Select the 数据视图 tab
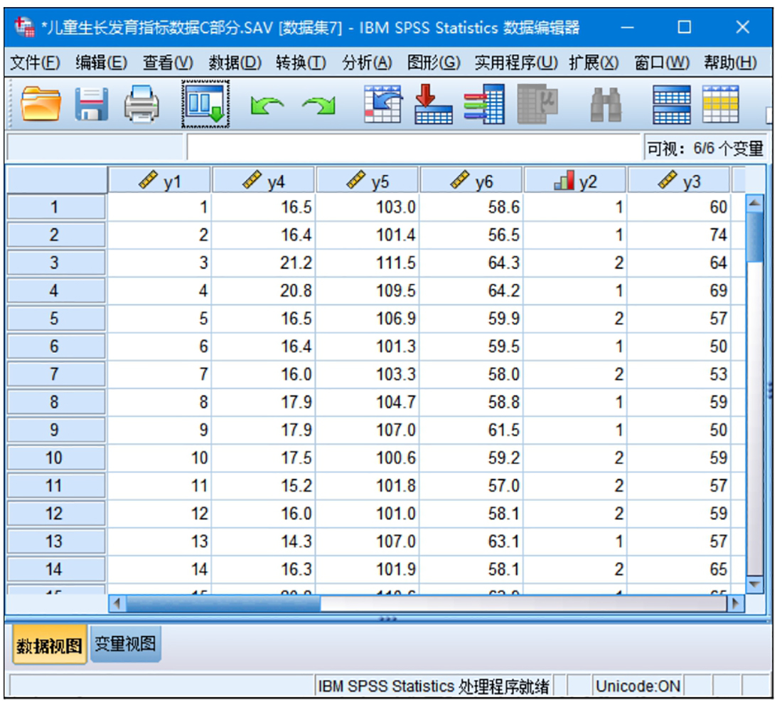This screenshot has height=705, width=782. pos(50,646)
